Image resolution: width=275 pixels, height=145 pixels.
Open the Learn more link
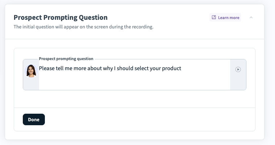(x=228, y=18)
